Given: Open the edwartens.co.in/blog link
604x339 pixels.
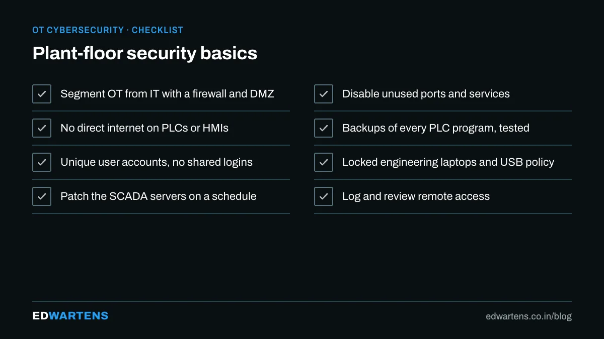Looking at the screenshot, I should pyautogui.click(x=528, y=316).
